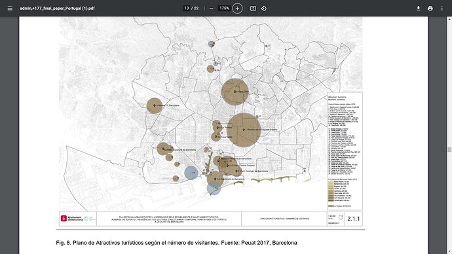The width and height of the screenshot is (452, 254).
Task: Click the Basílica de la Sagrada Família circle
Action: (x=244, y=130)
